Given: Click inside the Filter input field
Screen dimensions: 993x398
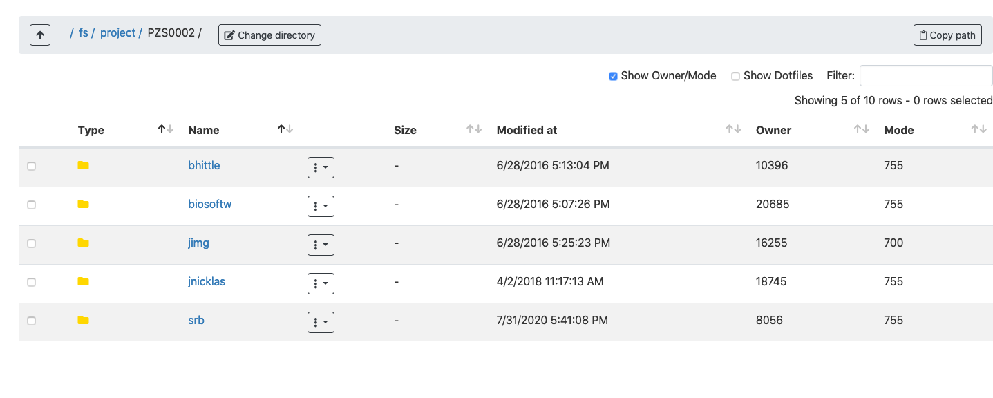Looking at the screenshot, I should click(x=925, y=75).
